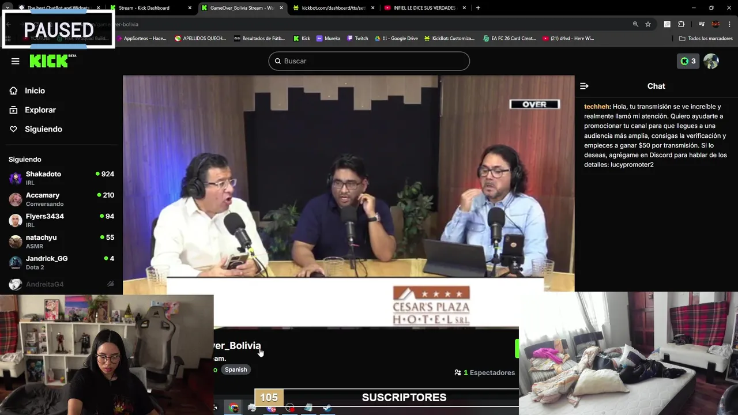Open the Twitch bookmark
The width and height of the screenshot is (738, 415).
pos(357,39)
